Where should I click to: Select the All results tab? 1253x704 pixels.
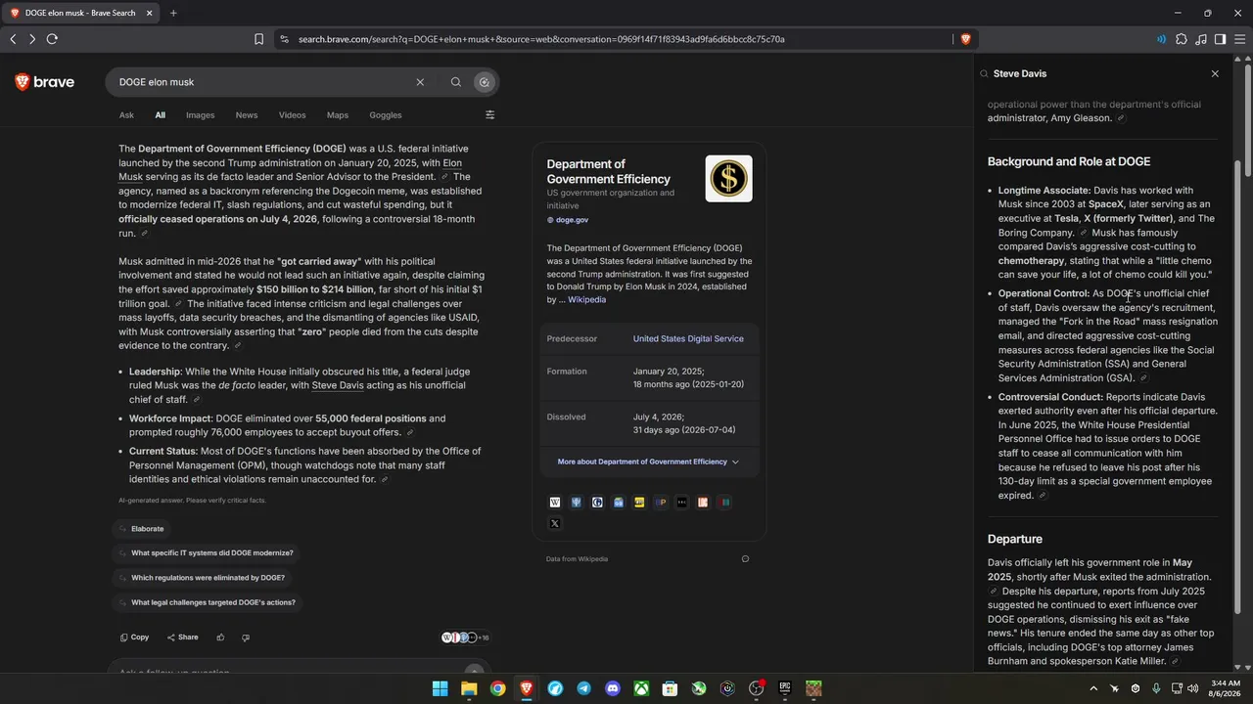tap(160, 114)
